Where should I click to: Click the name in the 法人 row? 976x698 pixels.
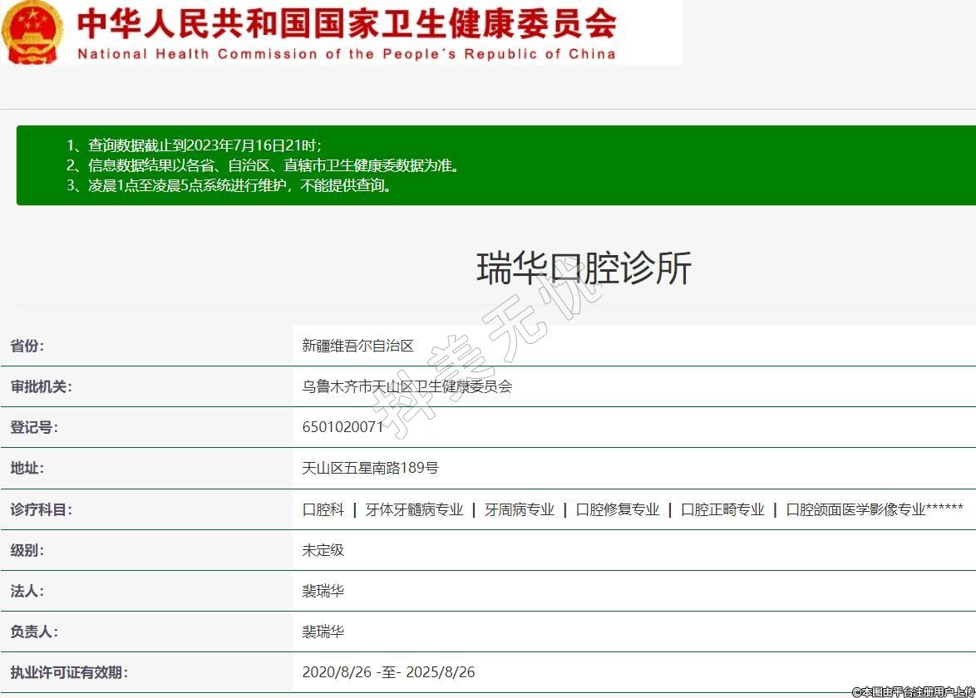coord(323,591)
